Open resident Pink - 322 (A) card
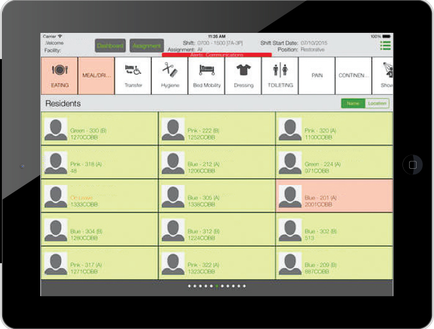Viewport: 434px width, 329px height. (217, 263)
